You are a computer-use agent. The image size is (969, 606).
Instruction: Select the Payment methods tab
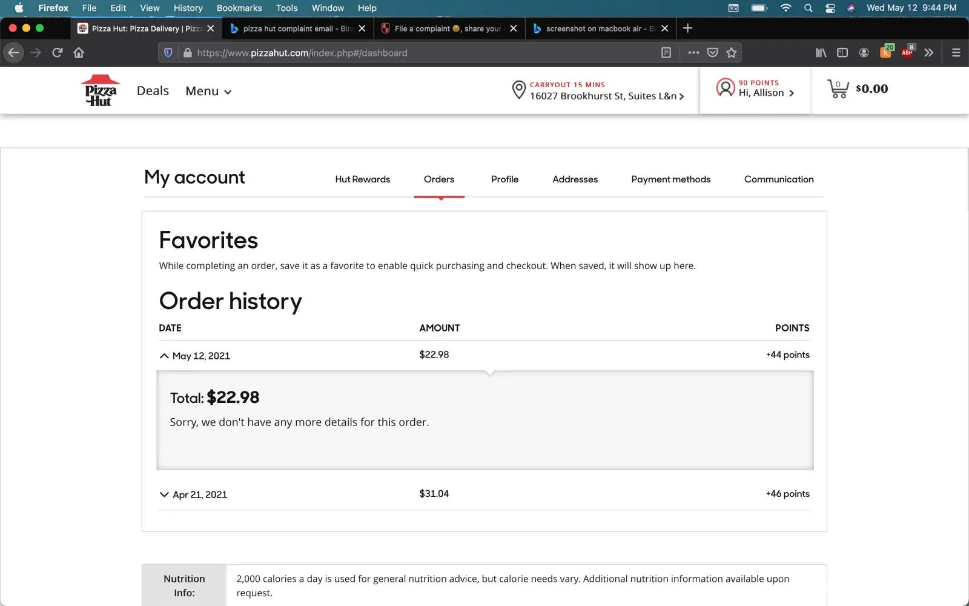pos(670,179)
